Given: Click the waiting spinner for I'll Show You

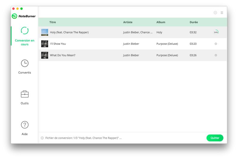Looking at the screenshot, I should pyautogui.click(x=216, y=44).
